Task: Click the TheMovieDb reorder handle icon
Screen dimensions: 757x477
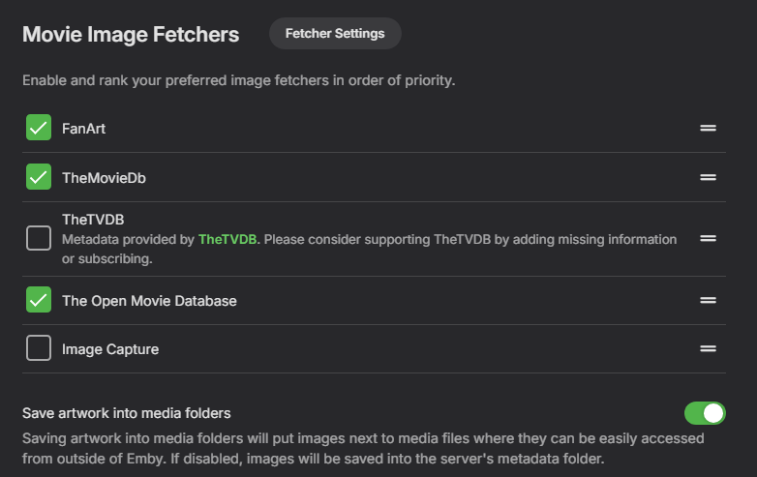Action: [708, 178]
